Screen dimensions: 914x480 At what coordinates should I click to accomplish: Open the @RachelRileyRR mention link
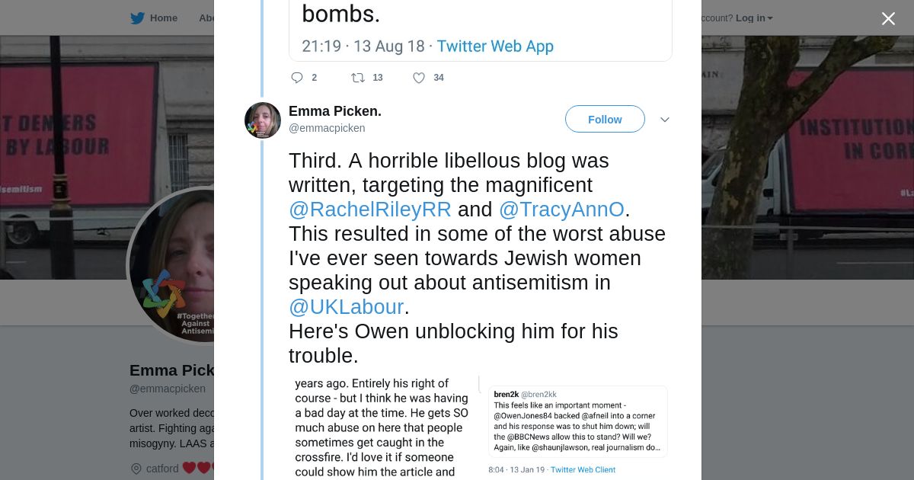(x=370, y=210)
